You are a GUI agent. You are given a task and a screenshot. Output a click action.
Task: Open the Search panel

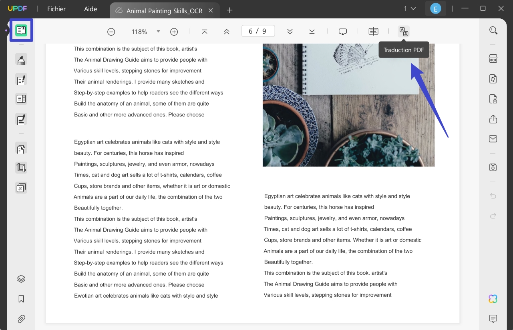click(x=493, y=30)
